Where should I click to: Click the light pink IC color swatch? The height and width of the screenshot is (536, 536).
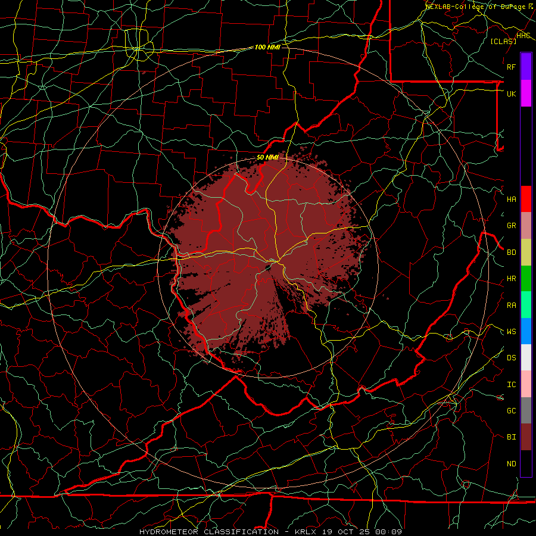pyautogui.click(x=526, y=384)
